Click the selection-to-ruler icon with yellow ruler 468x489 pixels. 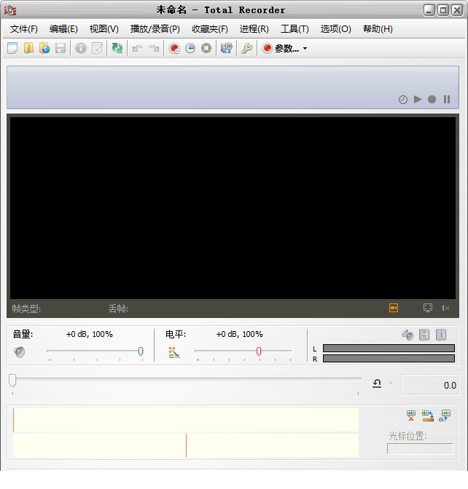[428, 416]
